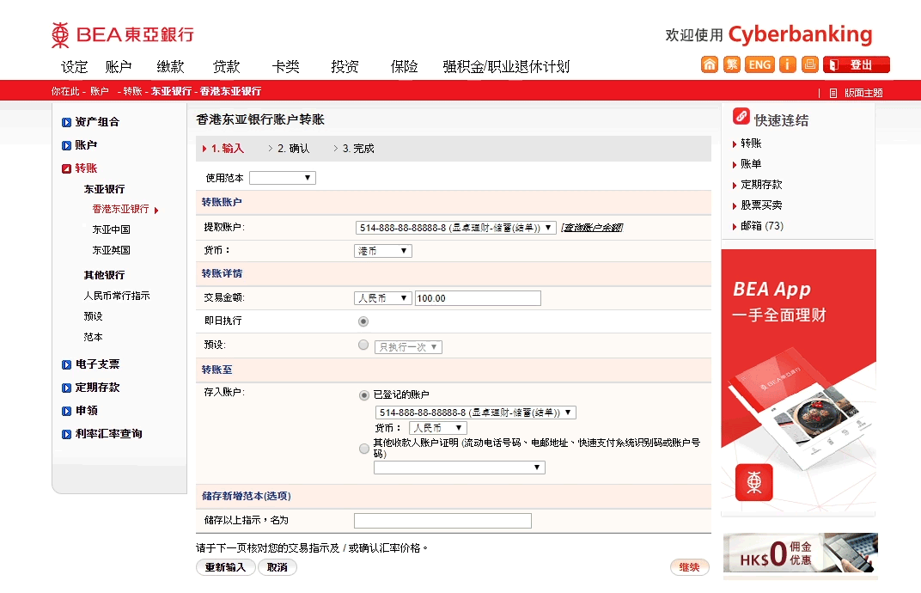
Task: Select the 预设 radio button
Action: point(363,345)
